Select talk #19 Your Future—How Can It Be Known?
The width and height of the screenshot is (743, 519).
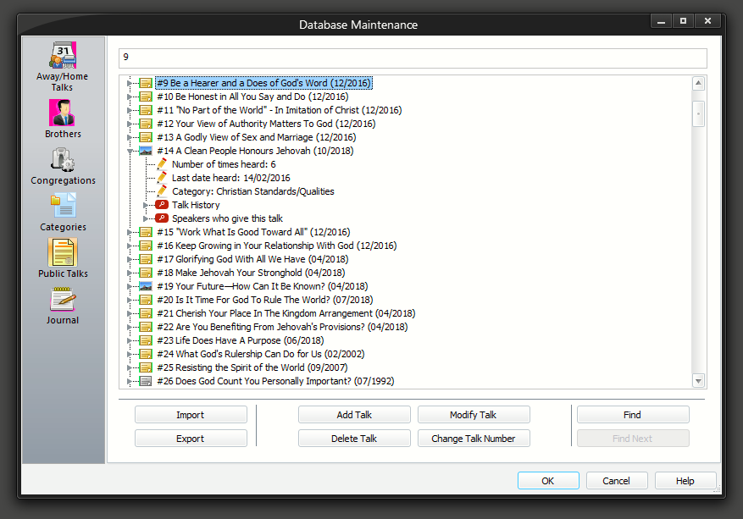point(262,286)
